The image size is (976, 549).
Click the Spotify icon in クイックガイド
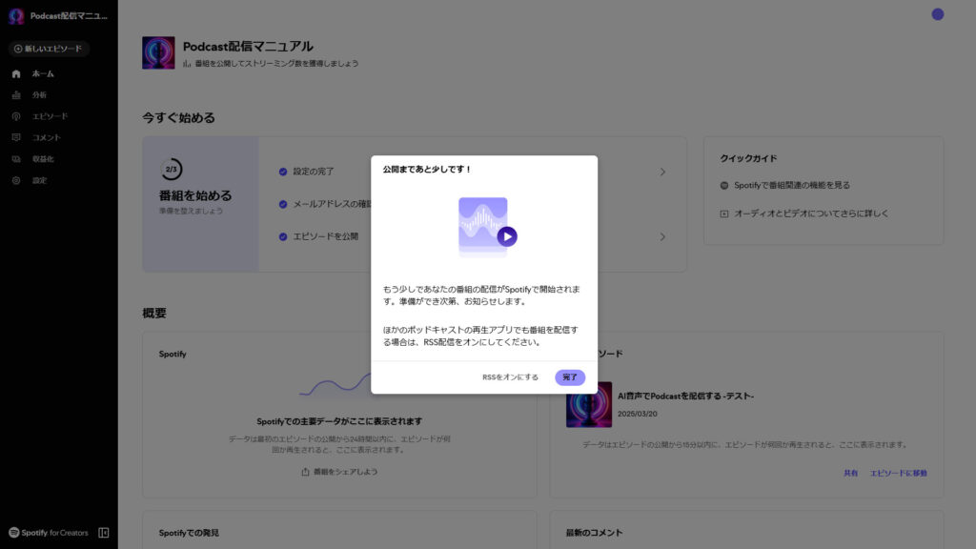coord(724,186)
